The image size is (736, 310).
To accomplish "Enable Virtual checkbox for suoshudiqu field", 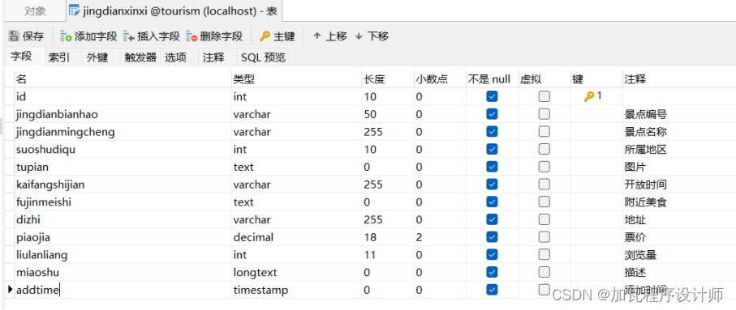I will (x=544, y=149).
